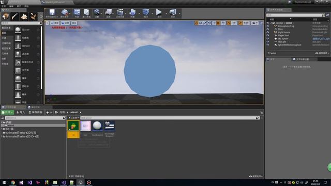Open the Perspective view mode dropdown

tap(55, 23)
